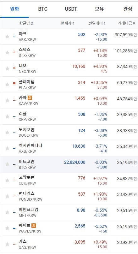Click the swap icon next to 한글명

point(32,23)
